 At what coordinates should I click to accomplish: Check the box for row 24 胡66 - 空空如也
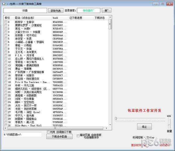pyautogui.click(x=6, y=102)
